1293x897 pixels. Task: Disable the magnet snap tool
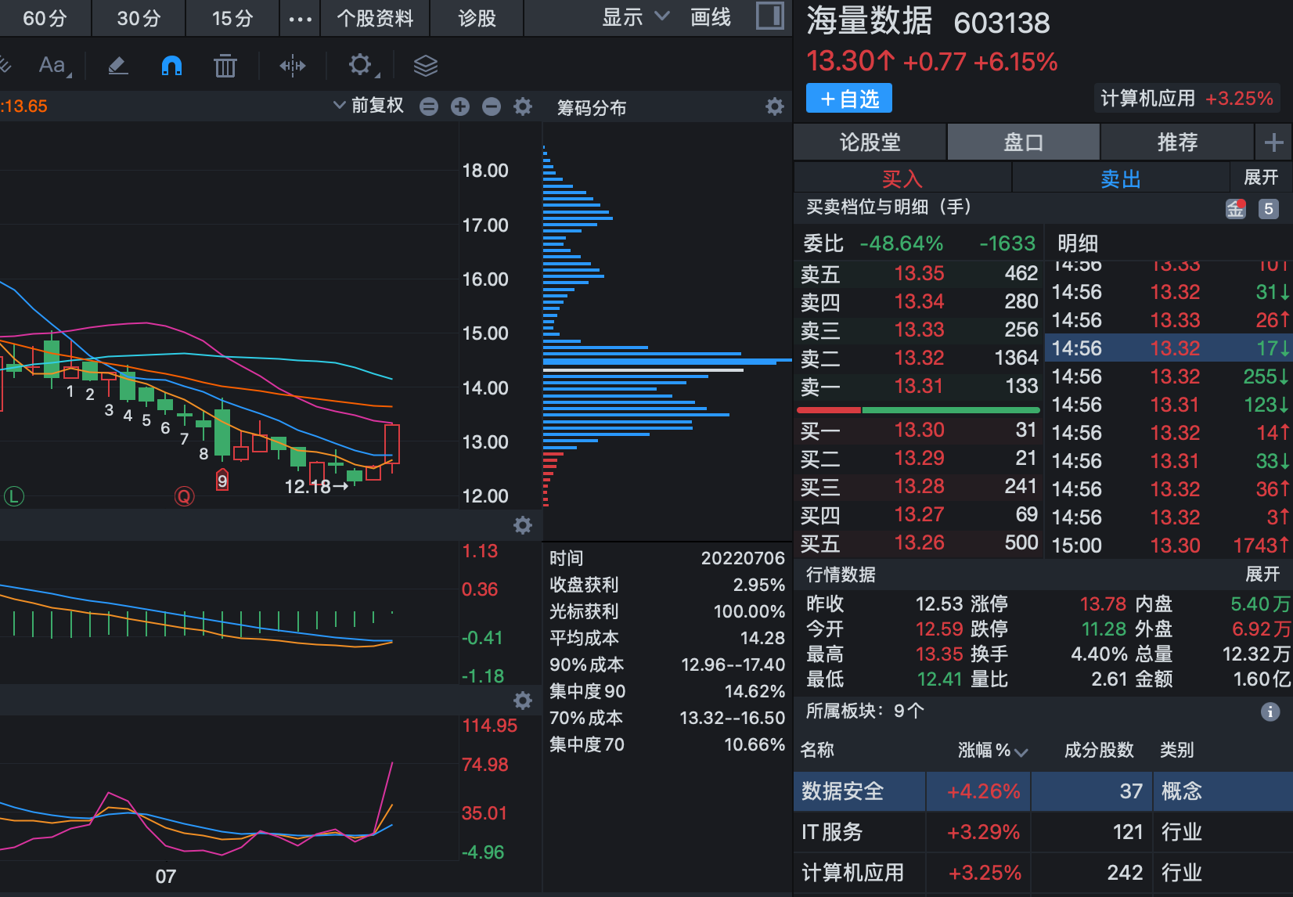(171, 66)
